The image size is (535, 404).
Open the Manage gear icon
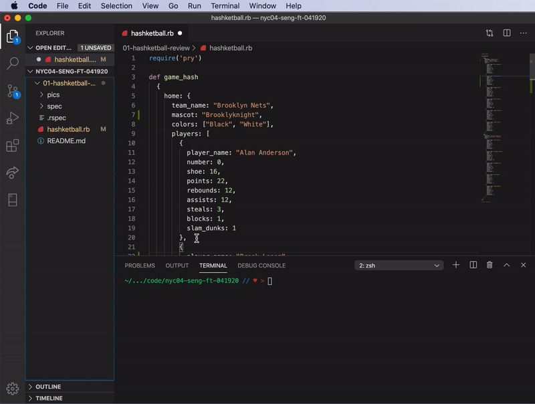(13, 389)
